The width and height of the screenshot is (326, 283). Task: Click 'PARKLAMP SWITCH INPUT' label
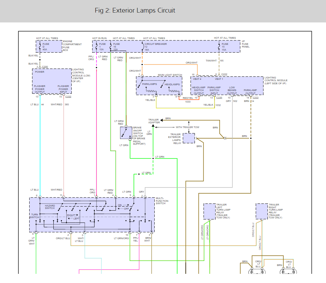coord(214,90)
